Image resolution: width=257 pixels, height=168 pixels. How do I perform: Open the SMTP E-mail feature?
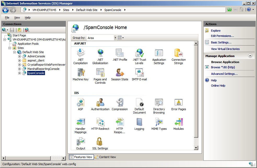pyautogui.click(x=139, y=73)
